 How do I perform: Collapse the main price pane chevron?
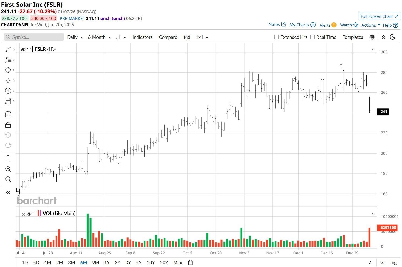373,49
